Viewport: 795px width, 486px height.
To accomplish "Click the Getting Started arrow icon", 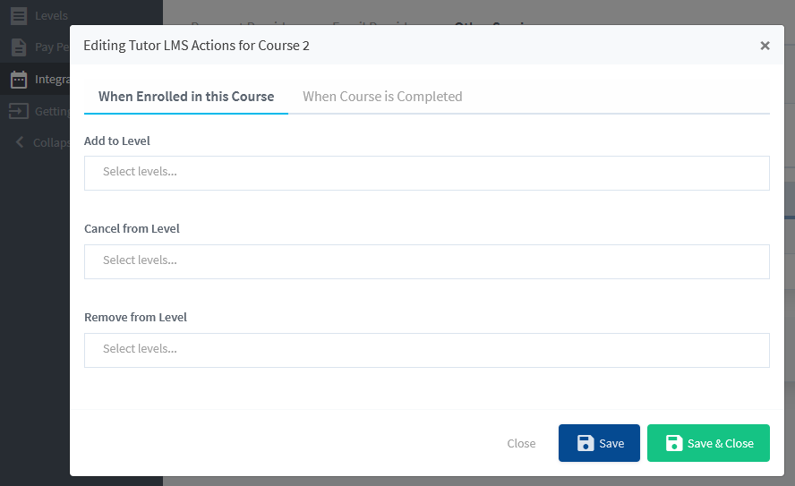I will click(x=19, y=111).
